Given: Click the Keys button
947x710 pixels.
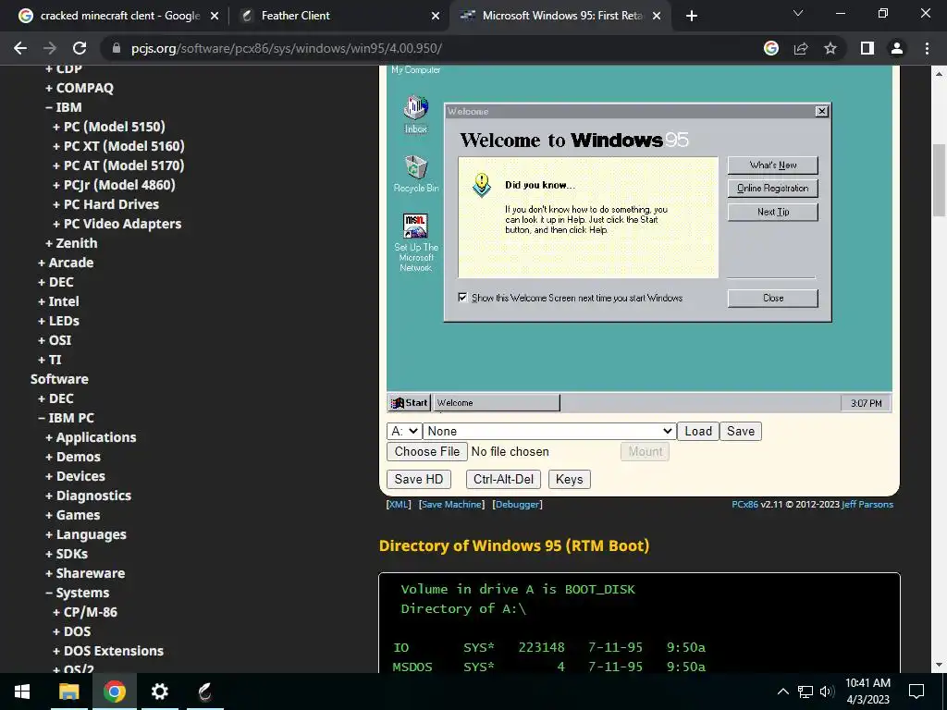Looking at the screenshot, I should pyautogui.click(x=569, y=480).
